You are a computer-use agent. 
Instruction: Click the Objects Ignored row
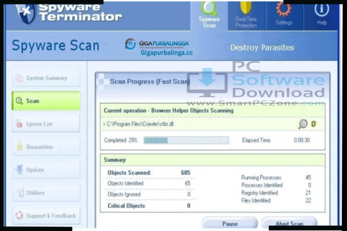coord(149,194)
